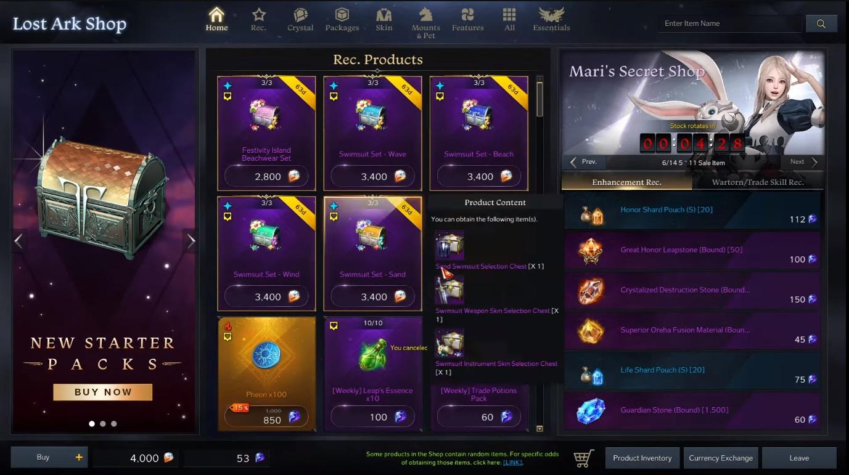Open the Essentials winged icon tab
This screenshot has height=475, width=849.
[551, 15]
